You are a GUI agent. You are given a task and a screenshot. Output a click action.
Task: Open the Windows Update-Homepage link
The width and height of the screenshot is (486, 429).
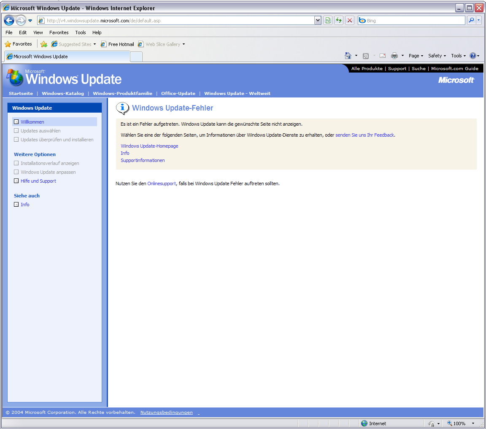(x=149, y=146)
